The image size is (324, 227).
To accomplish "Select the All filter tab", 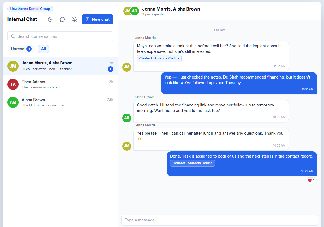I will pos(43,49).
